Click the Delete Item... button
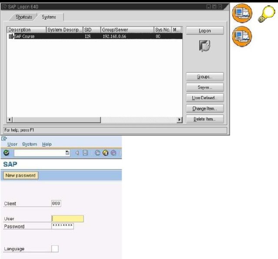This screenshot has height=259, width=278. click(205, 119)
